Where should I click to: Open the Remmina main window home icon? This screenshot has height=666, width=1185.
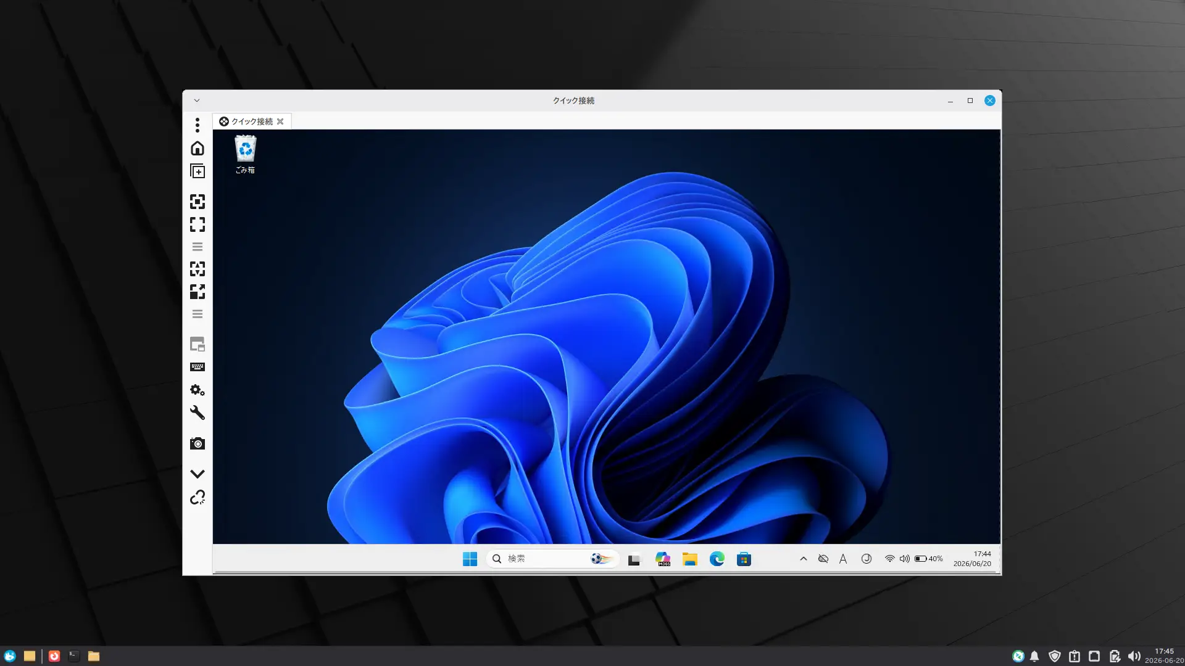pyautogui.click(x=197, y=149)
